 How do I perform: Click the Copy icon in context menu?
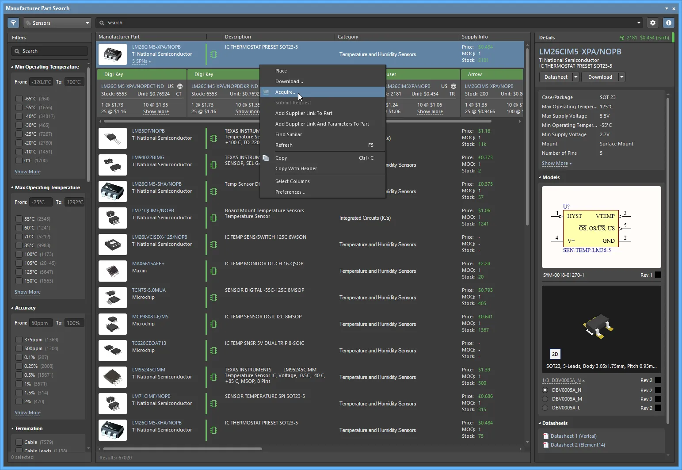click(x=266, y=158)
